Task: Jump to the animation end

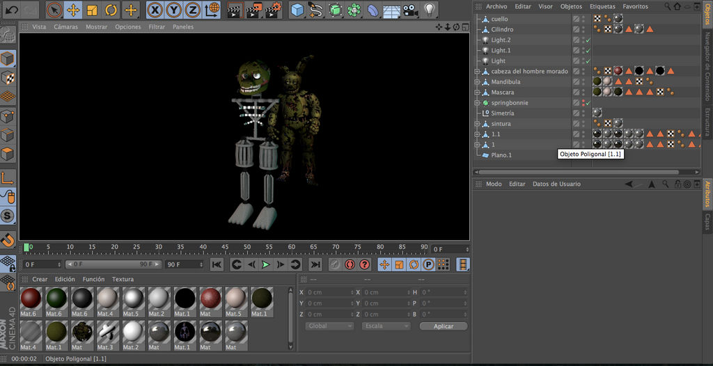Action: (315, 264)
